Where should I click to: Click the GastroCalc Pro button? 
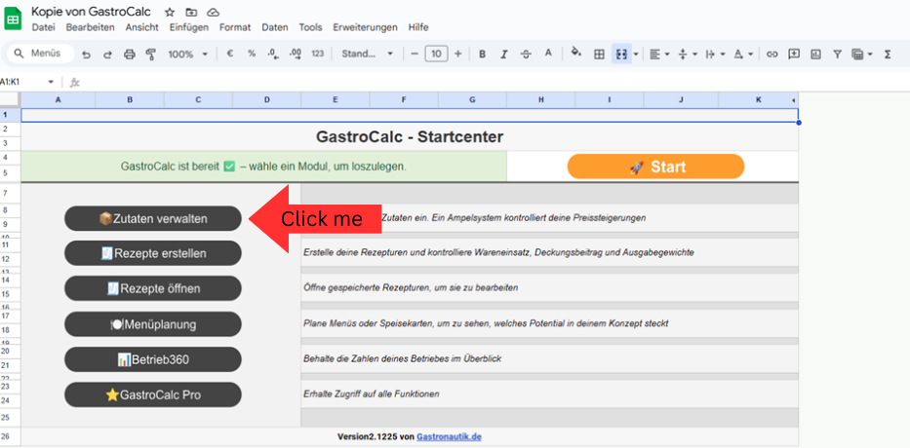[x=152, y=394]
